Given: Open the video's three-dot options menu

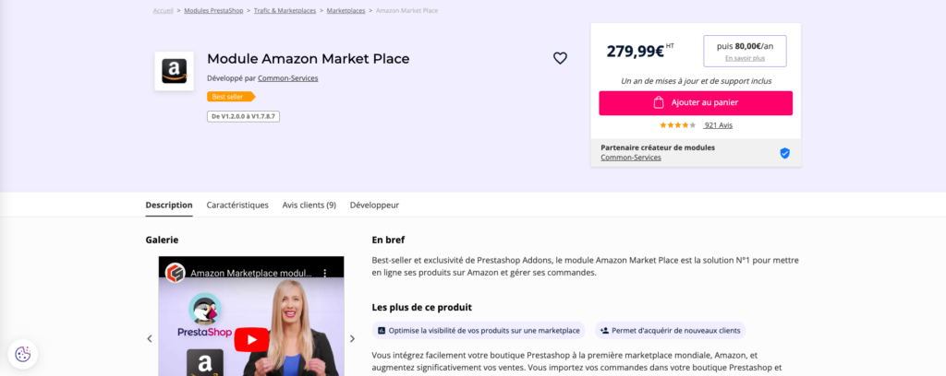Looking at the screenshot, I should pos(325,274).
